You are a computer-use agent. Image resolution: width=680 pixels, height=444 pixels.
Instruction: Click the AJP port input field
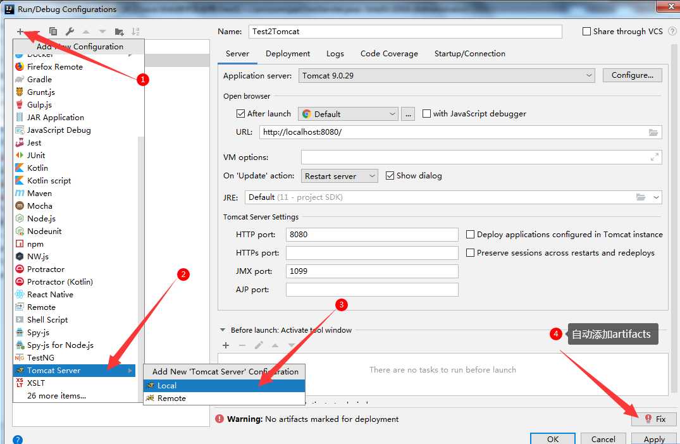(372, 290)
